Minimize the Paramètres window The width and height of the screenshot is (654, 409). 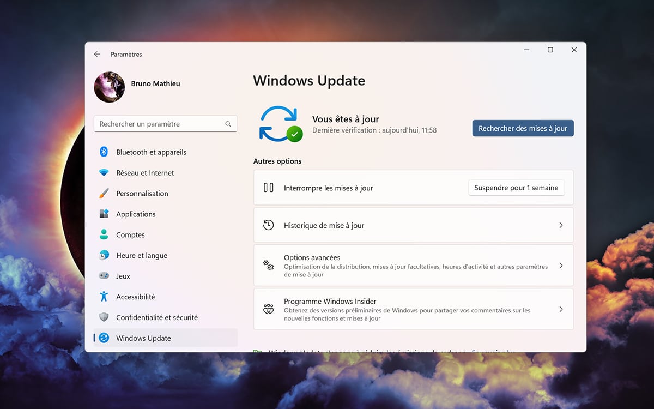tap(526, 50)
